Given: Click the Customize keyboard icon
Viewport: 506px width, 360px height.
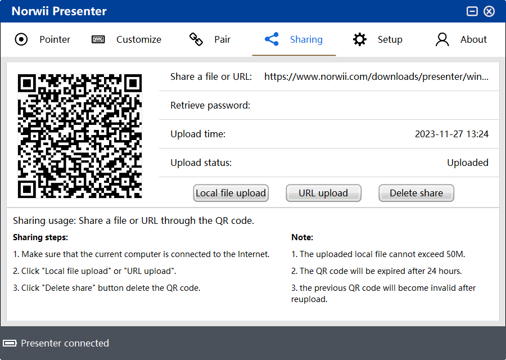Looking at the screenshot, I should pos(98,39).
